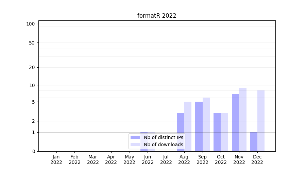Select the Jul 2022 x-axis label
The image size is (306, 170).
coord(166,159)
